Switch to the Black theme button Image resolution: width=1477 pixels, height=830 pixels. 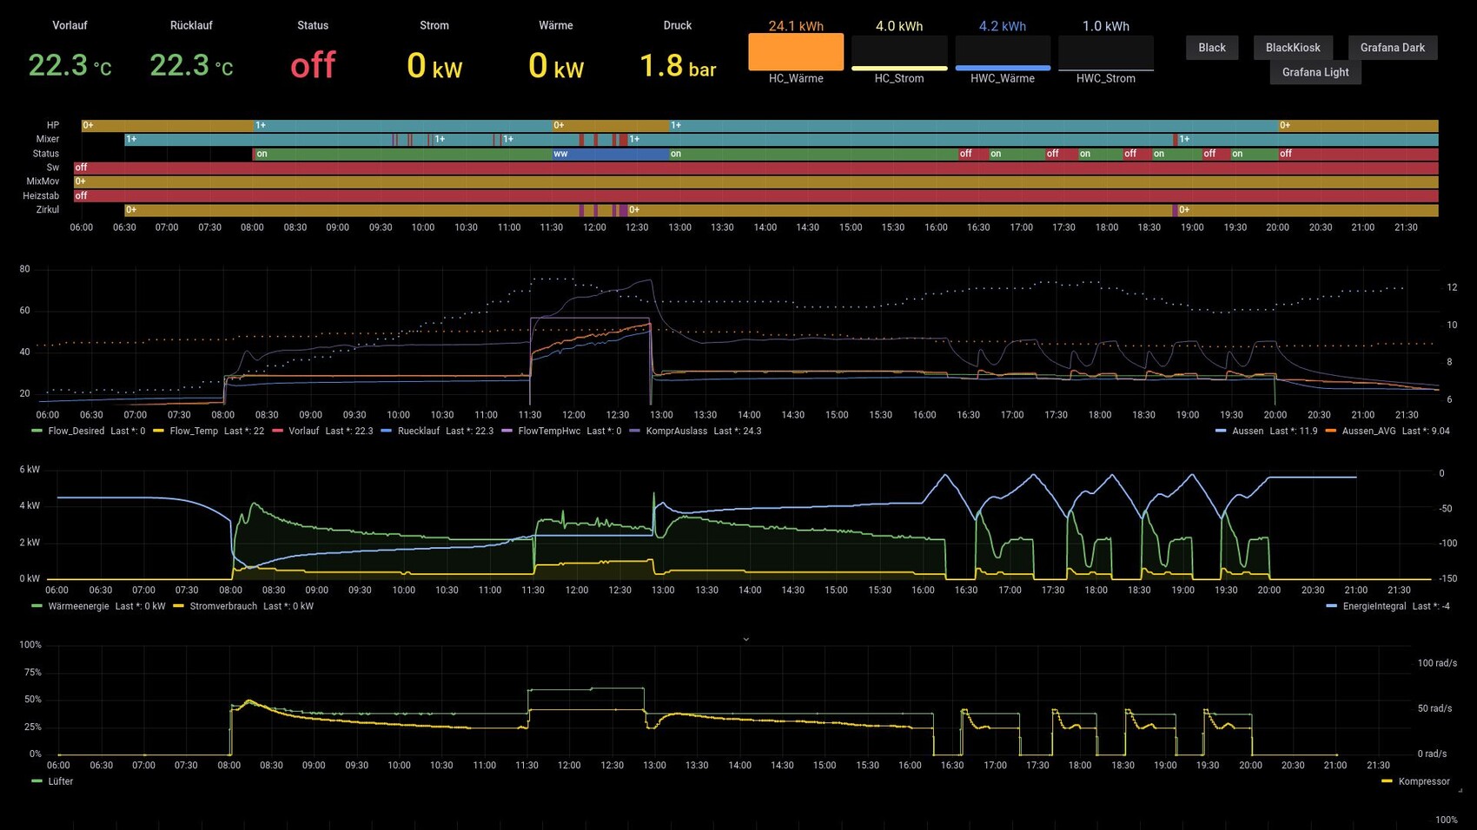pyautogui.click(x=1211, y=48)
